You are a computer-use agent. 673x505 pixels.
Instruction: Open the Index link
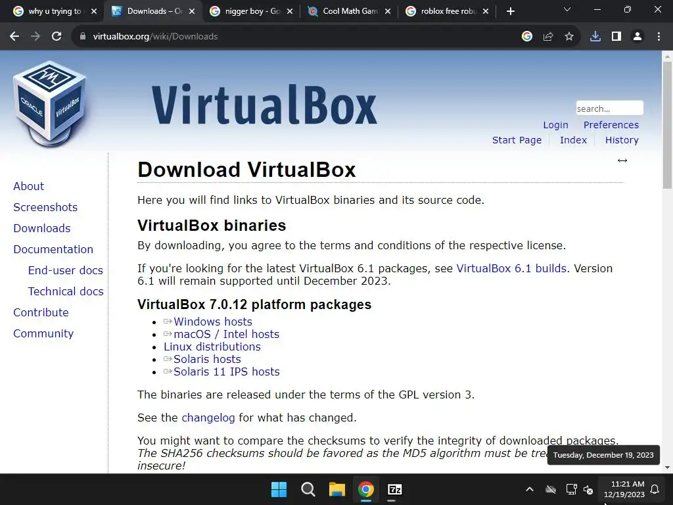click(x=573, y=140)
